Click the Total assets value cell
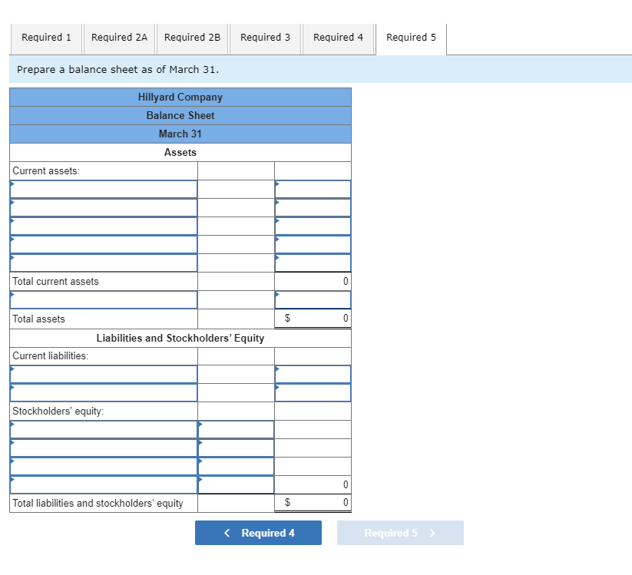The image size is (632, 575). click(313, 318)
